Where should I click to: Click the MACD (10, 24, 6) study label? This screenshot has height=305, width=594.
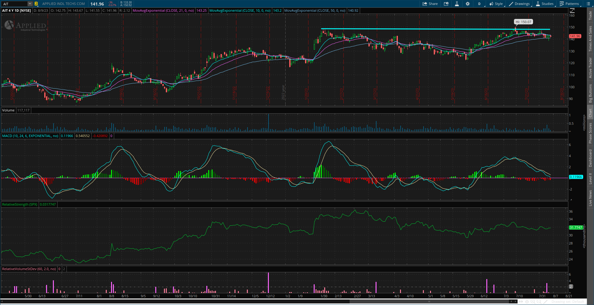30,136
